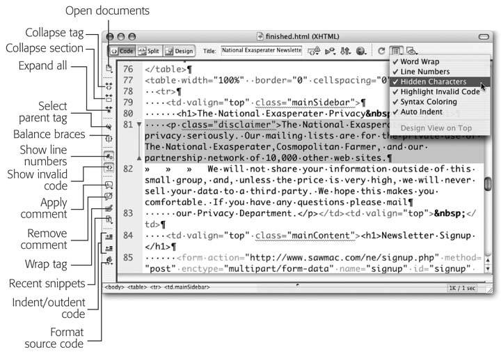Click the Expand All icon
The height and width of the screenshot is (352, 501).
(x=109, y=109)
